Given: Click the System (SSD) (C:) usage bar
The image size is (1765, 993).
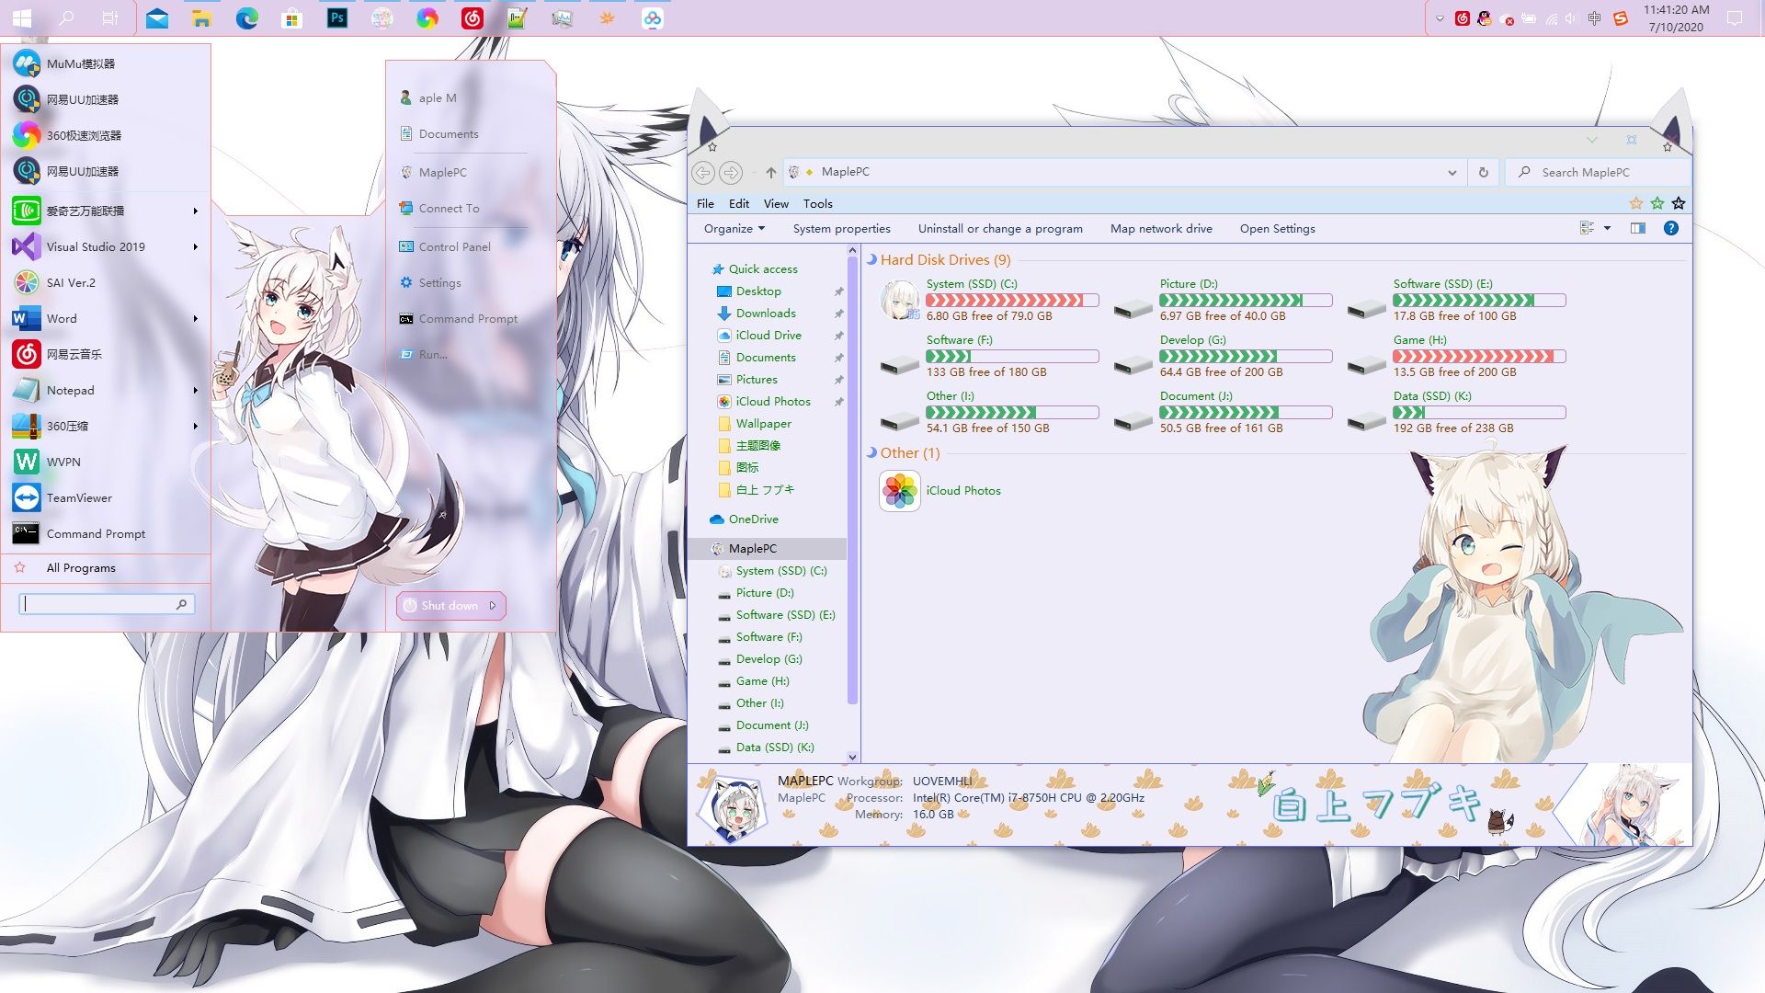Looking at the screenshot, I should pos(1012,300).
